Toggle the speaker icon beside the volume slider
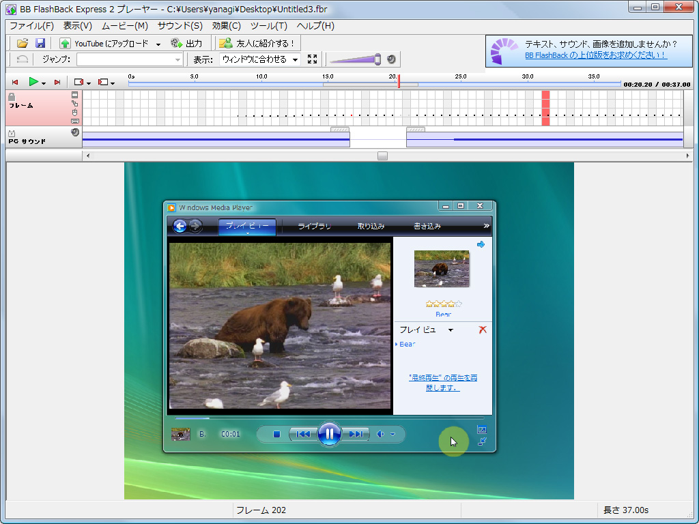Viewport: 699px width, 524px height. [x=391, y=59]
